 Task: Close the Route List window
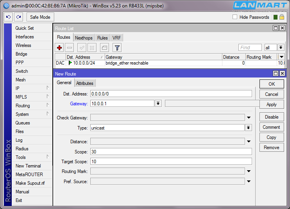pyautogui.click(x=282, y=28)
